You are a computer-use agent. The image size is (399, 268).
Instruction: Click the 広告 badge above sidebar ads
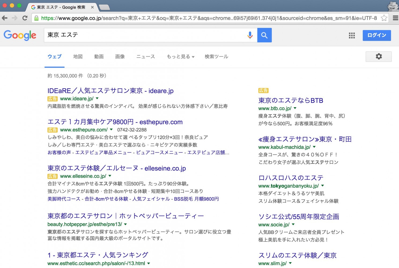click(x=263, y=91)
